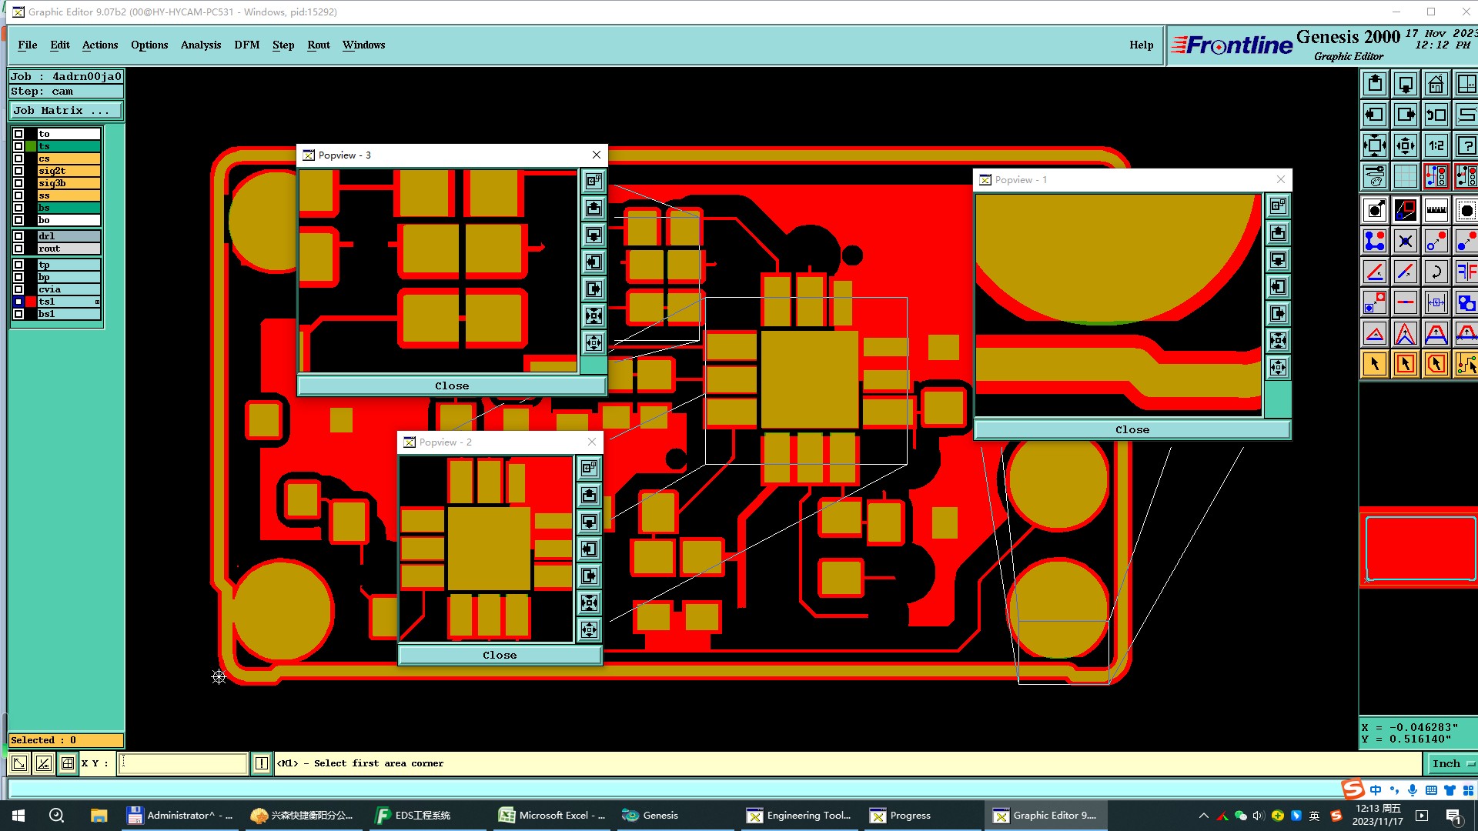This screenshot has height=831, width=1478.
Task: Click the rotate arrow edit tool
Action: coord(1436,272)
